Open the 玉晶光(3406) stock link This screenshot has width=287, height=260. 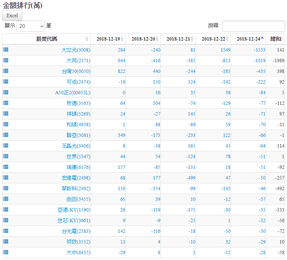(x=76, y=146)
